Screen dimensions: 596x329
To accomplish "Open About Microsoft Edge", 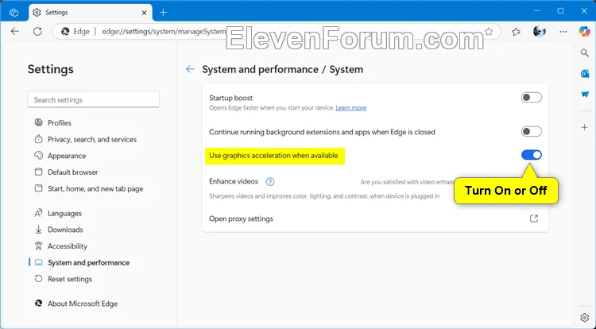I will pyautogui.click(x=76, y=304).
